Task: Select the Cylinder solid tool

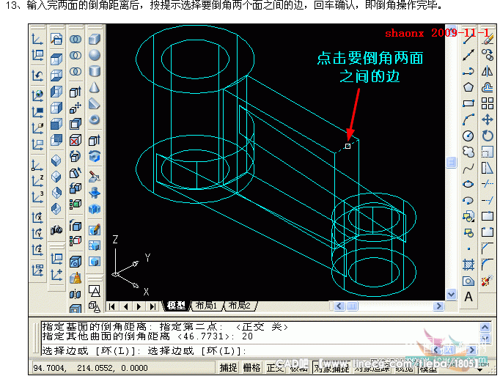Action: (95, 71)
